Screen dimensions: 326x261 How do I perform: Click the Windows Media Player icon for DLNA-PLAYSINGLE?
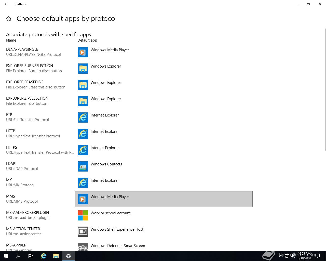(83, 52)
